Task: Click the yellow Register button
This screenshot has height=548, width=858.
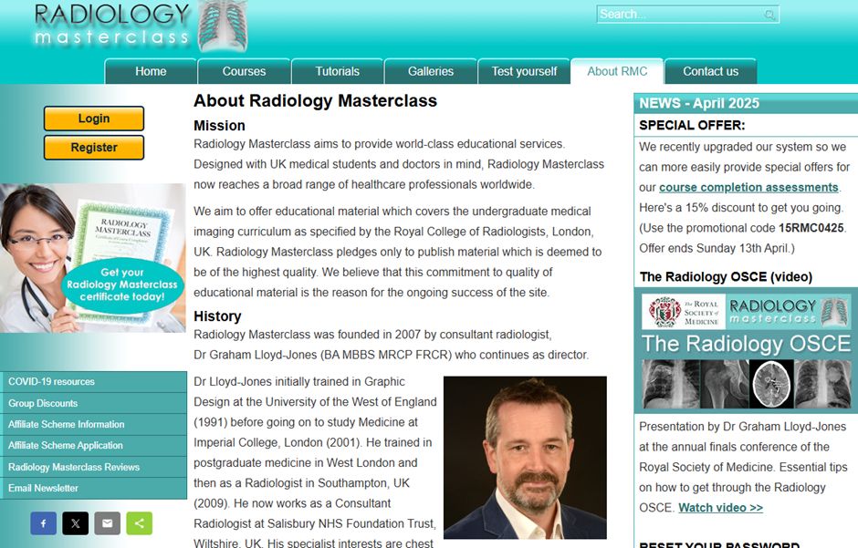Action: [x=94, y=148]
